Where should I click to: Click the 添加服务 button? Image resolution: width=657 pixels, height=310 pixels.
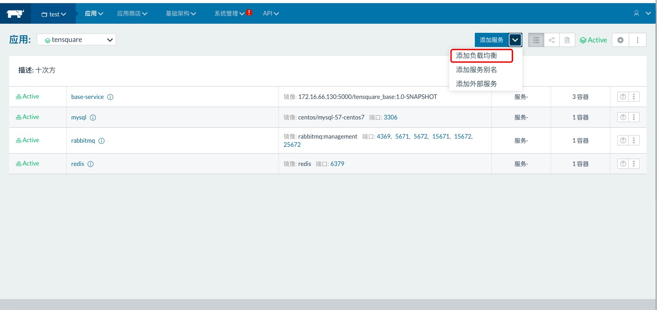click(491, 40)
